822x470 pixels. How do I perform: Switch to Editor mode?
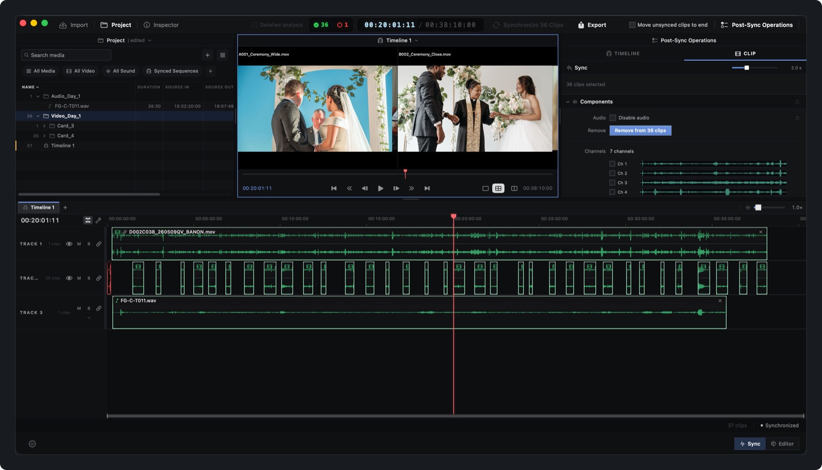[782, 444]
